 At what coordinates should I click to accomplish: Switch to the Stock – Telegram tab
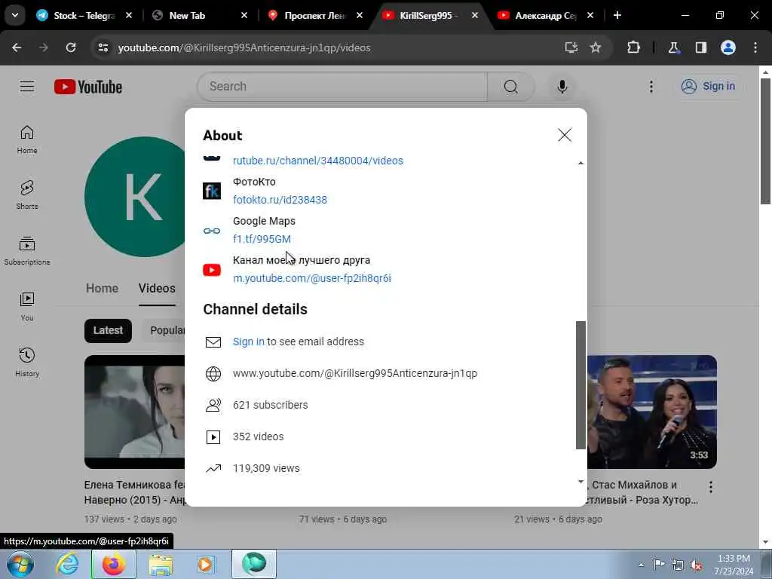pos(84,16)
